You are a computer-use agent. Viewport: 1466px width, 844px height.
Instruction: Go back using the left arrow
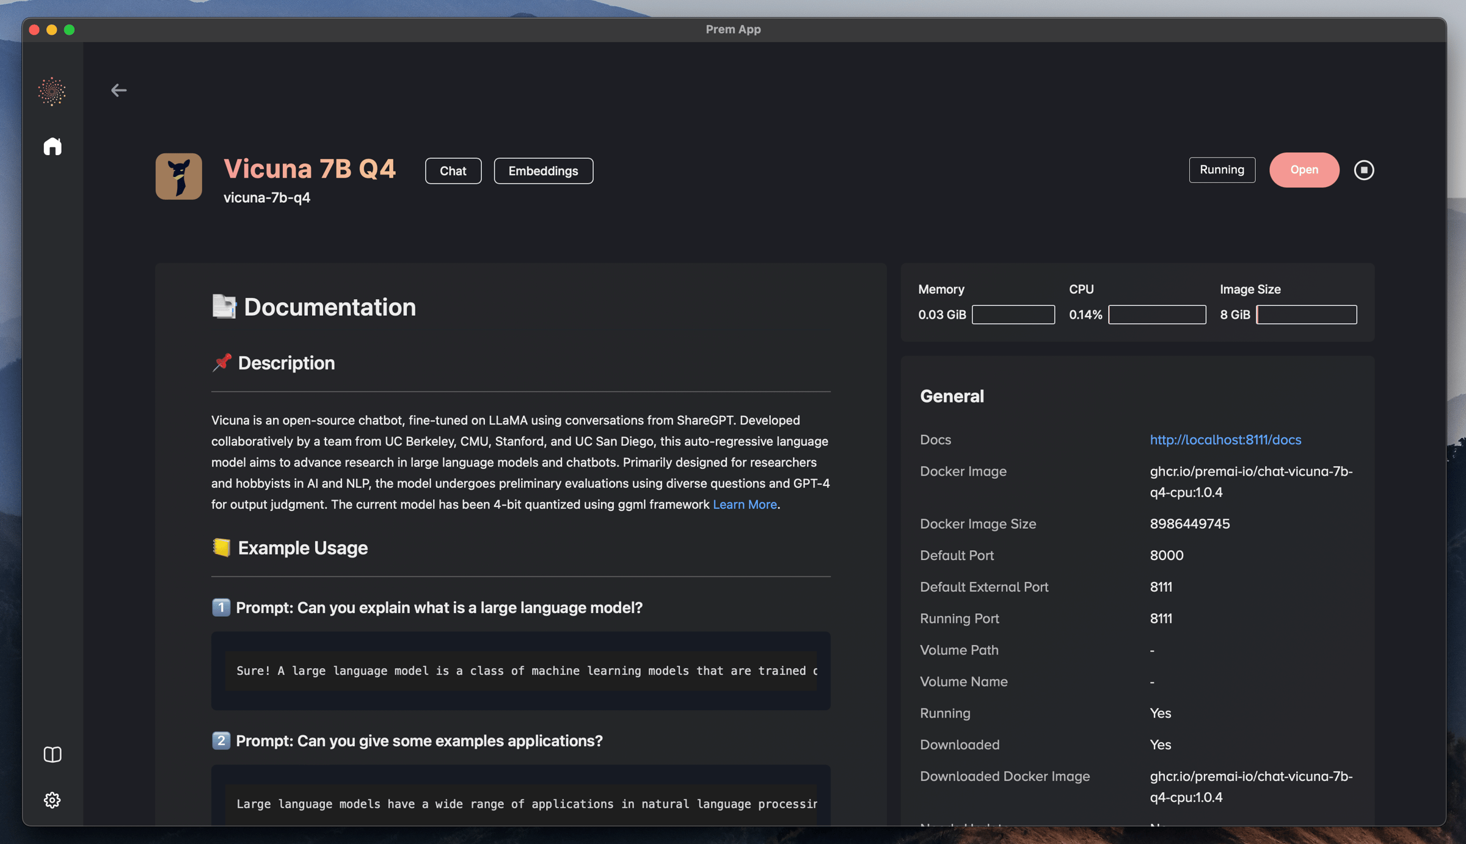pos(119,90)
